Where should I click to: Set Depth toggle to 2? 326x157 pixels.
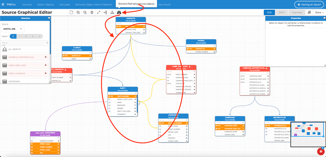click(26, 36)
